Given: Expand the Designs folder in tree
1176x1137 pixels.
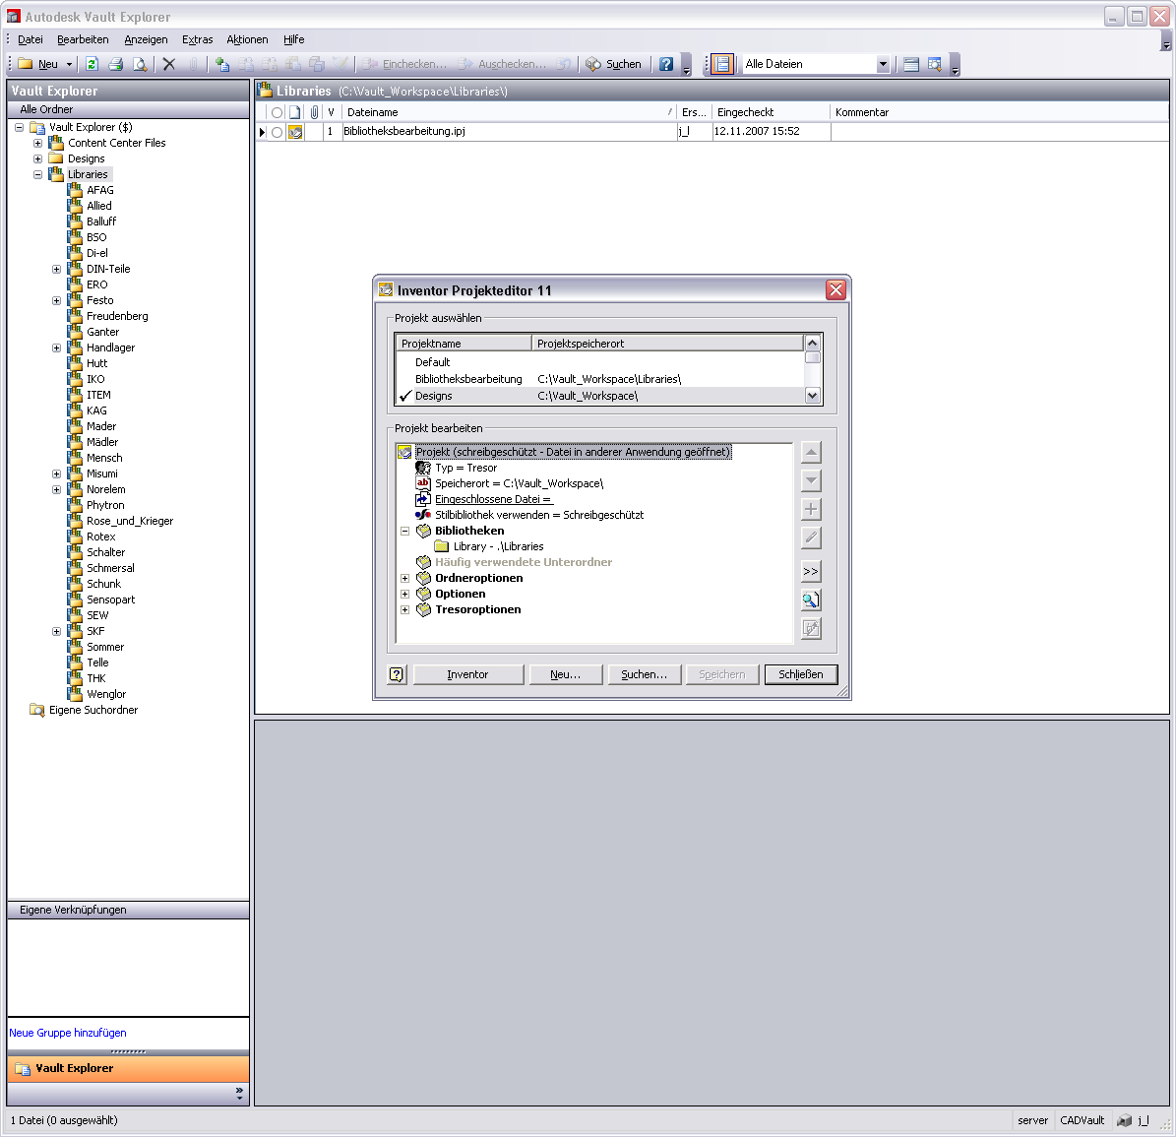Looking at the screenshot, I should pyautogui.click(x=37, y=159).
